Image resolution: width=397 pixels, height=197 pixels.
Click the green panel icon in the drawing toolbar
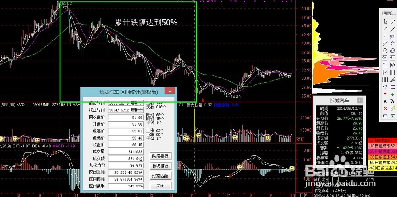coord(393,116)
